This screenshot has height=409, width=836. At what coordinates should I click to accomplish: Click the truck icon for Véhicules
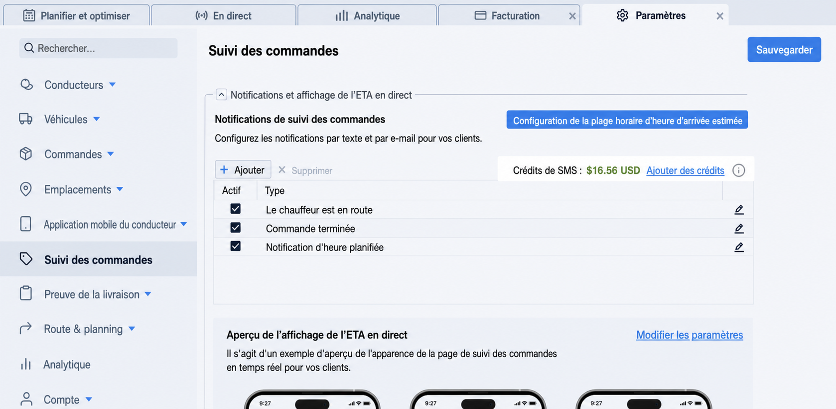pyautogui.click(x=26, y=119)
